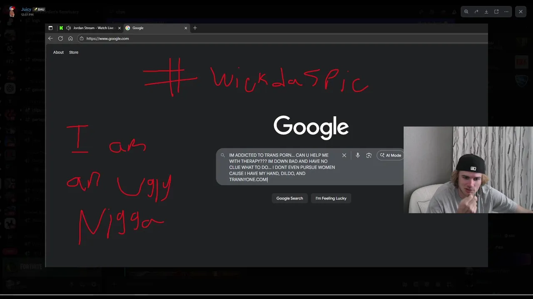Viewport: 533px width, 299px height.
Task: Switch to AI Mode
Action: pos(390,155)
